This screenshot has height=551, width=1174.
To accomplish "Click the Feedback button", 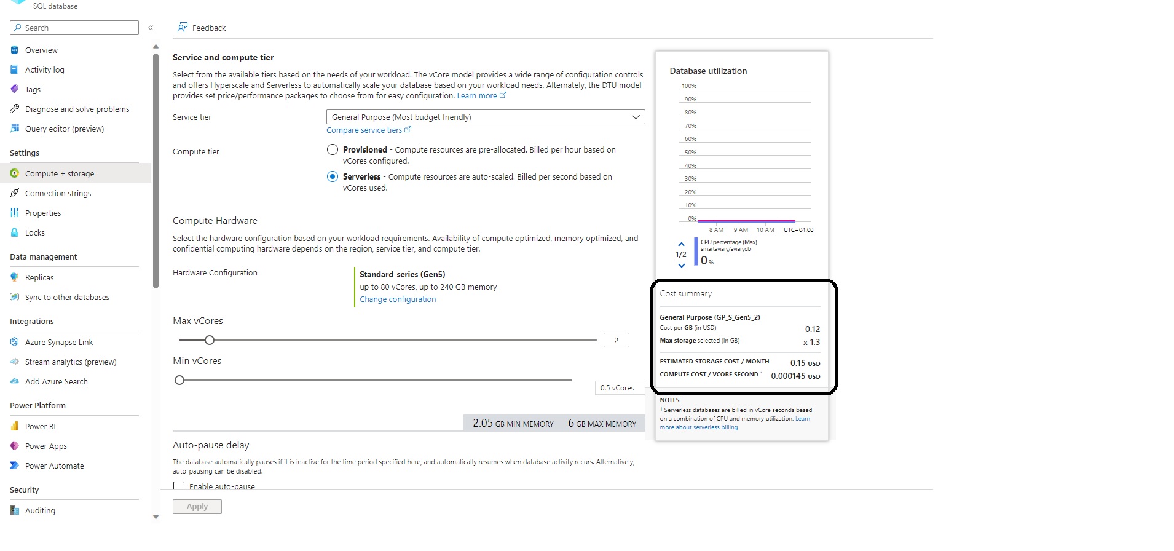I will coord(202,28).
